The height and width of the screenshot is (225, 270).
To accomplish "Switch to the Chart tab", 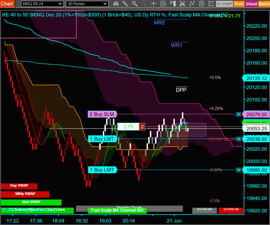I will pos(7,3).
